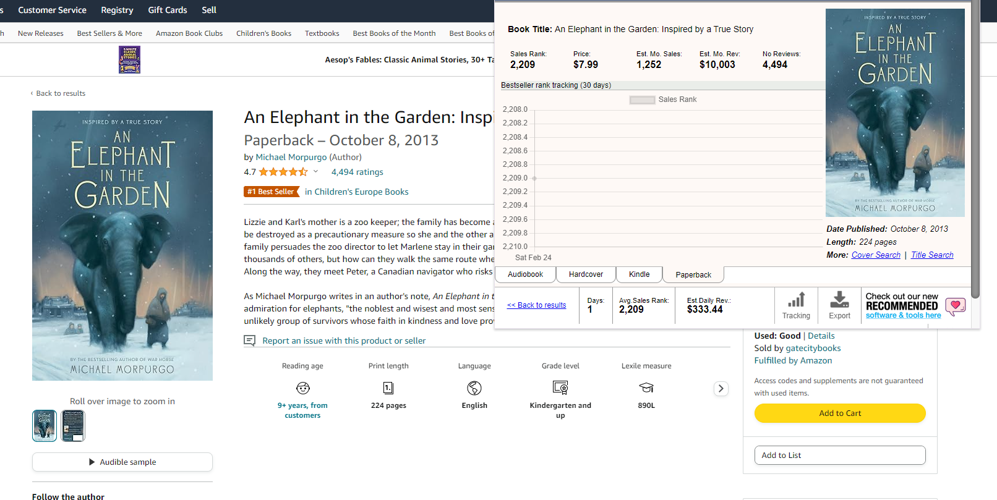Click the sales rank data point on chart

coord(534,178)
